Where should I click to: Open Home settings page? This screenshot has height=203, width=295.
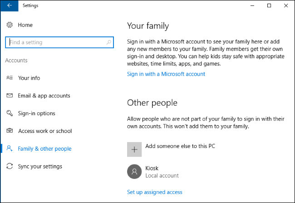[x=25, y=25]
